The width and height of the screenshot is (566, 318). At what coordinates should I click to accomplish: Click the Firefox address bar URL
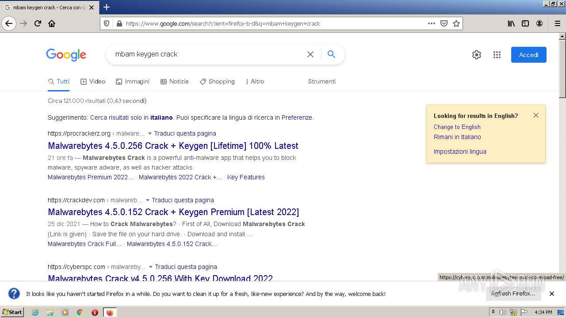tap(223, 23)
